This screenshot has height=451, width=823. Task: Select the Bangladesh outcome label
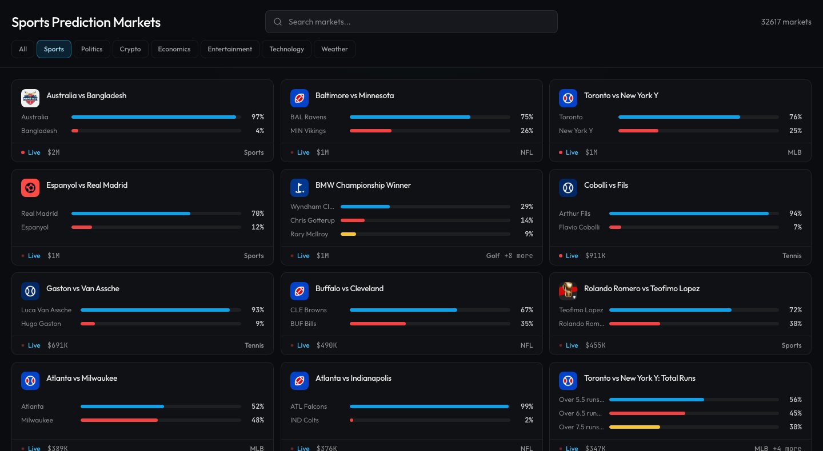click(39, 131)
